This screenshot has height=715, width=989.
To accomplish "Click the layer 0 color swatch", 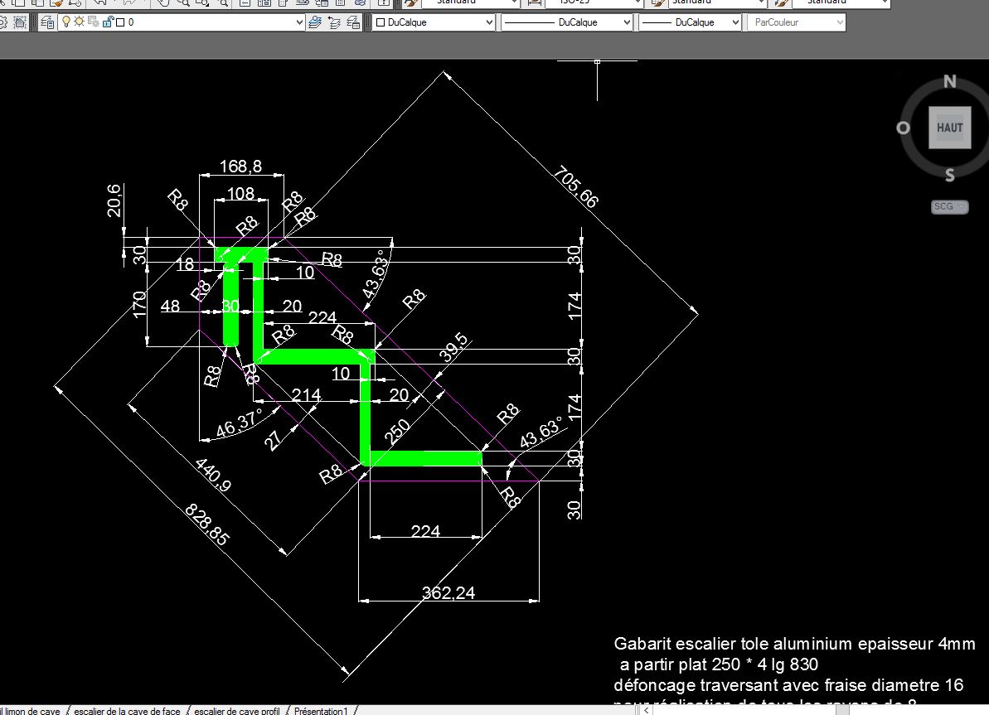I will pyautogui.click(x=120, y=22).
